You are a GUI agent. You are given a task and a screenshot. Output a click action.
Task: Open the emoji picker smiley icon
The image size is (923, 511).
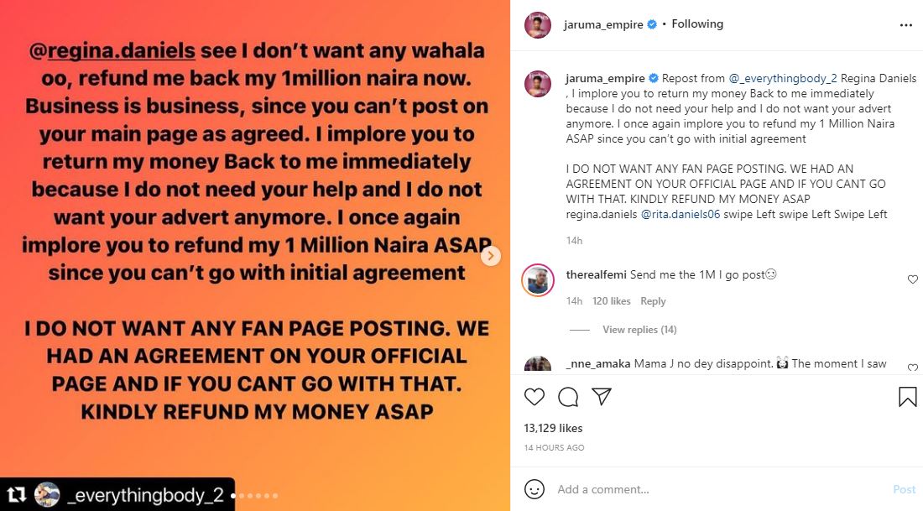tap(534, 489)
